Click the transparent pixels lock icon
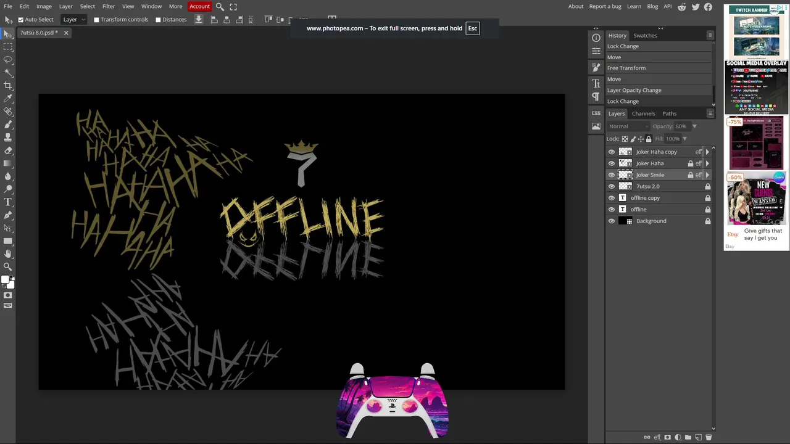The width and height of the screenshot is (790, 444). [x=625, y=139]
